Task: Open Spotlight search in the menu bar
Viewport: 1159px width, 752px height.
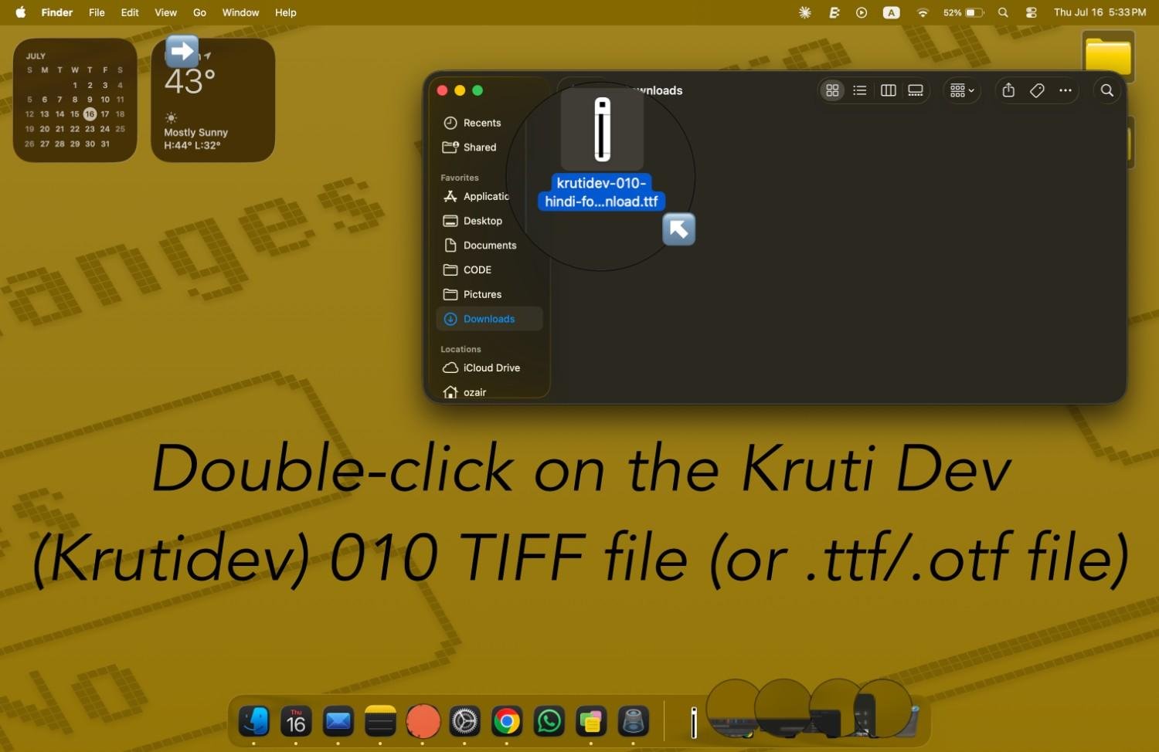Action: 1003,12
